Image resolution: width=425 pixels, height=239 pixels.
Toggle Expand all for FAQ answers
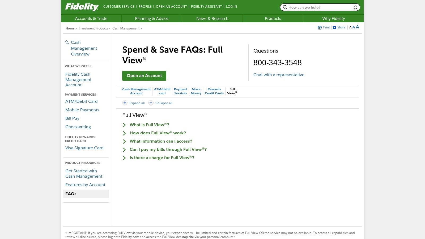137,103
